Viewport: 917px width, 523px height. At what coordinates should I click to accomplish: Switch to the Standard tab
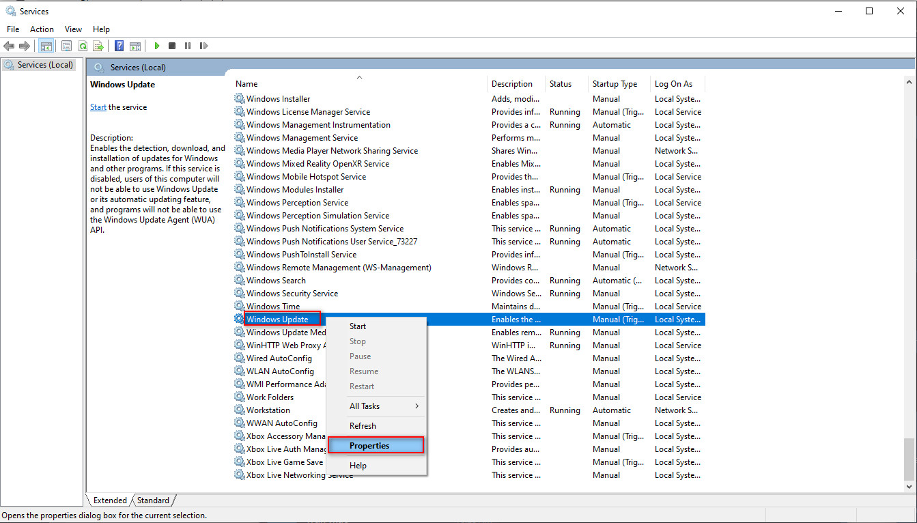[x=153, y=500]
